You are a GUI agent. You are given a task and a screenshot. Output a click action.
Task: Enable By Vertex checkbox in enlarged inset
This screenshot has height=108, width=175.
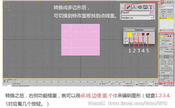[x=126, y=39]
